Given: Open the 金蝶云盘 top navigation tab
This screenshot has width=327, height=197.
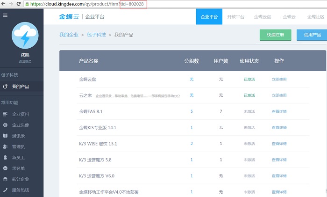Looking at the screenshot, I should click(263, 17).
